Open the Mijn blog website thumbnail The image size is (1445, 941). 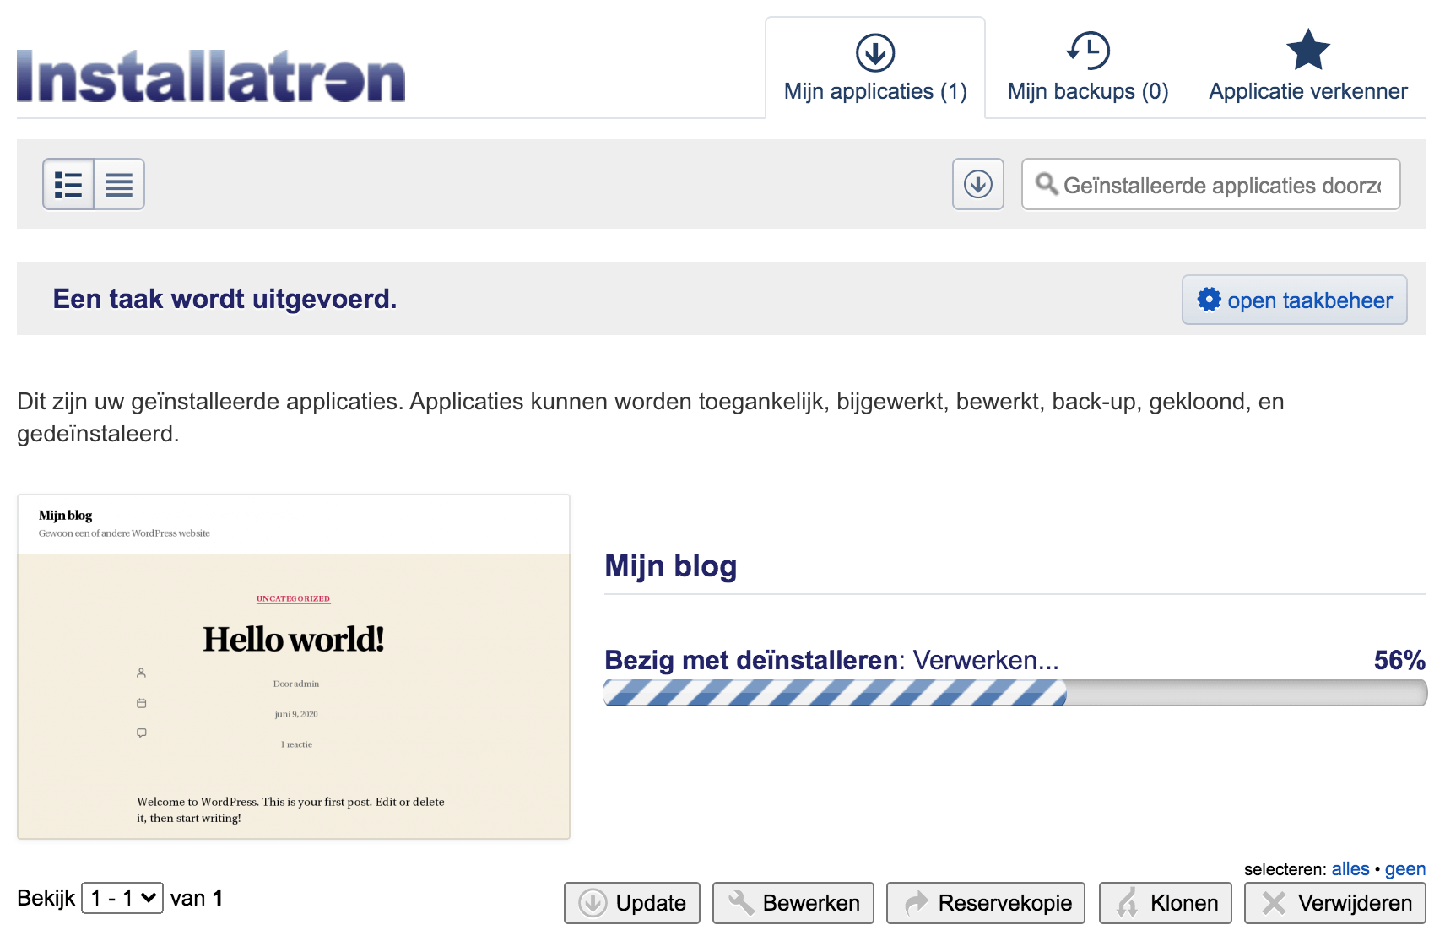click(294, 667)
